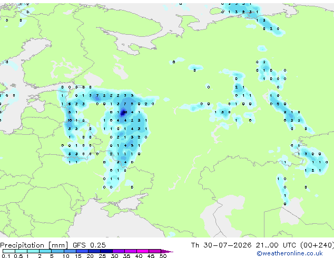
Task: Click the legend swatch between 0.1 and 0.5
Action: click(9, 251)
